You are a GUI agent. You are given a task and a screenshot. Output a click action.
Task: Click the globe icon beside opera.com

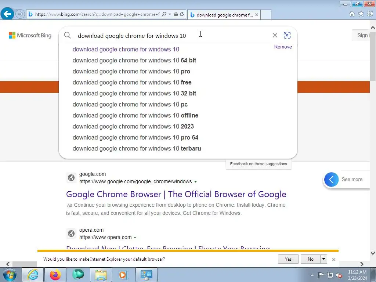pyautogui.click(x=71, y=233)
